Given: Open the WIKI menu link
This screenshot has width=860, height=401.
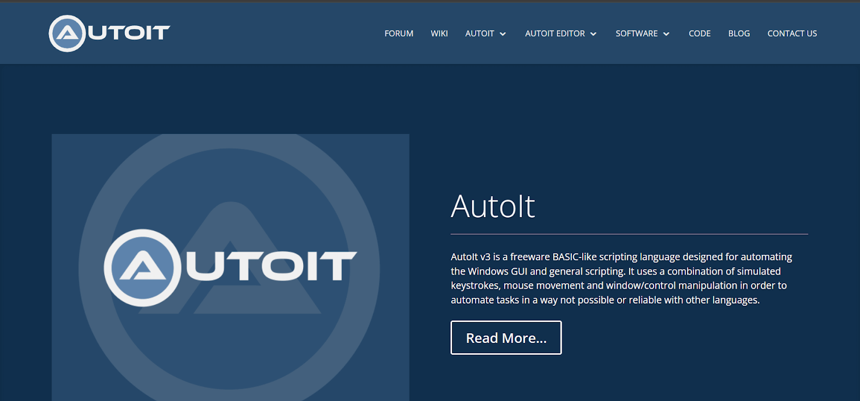Looking at the screenshot, I should pyautogui.click(x=439, y=33).
